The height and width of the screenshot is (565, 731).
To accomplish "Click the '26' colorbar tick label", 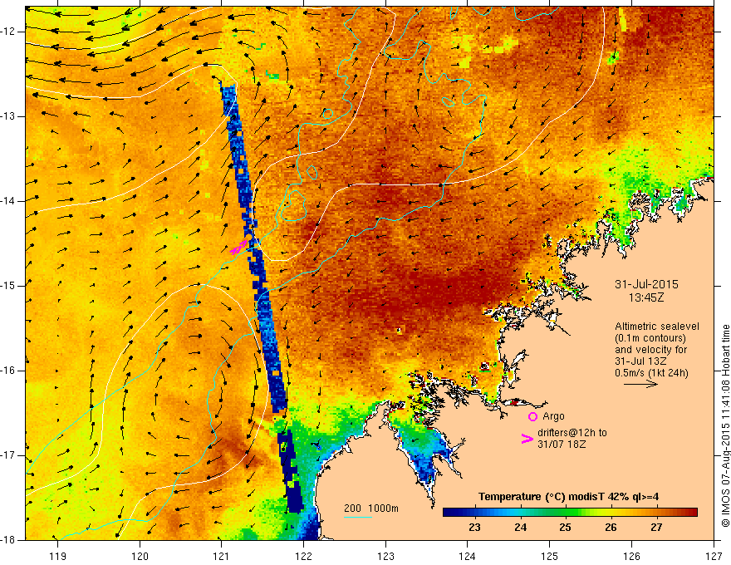I will click(611, 528).
